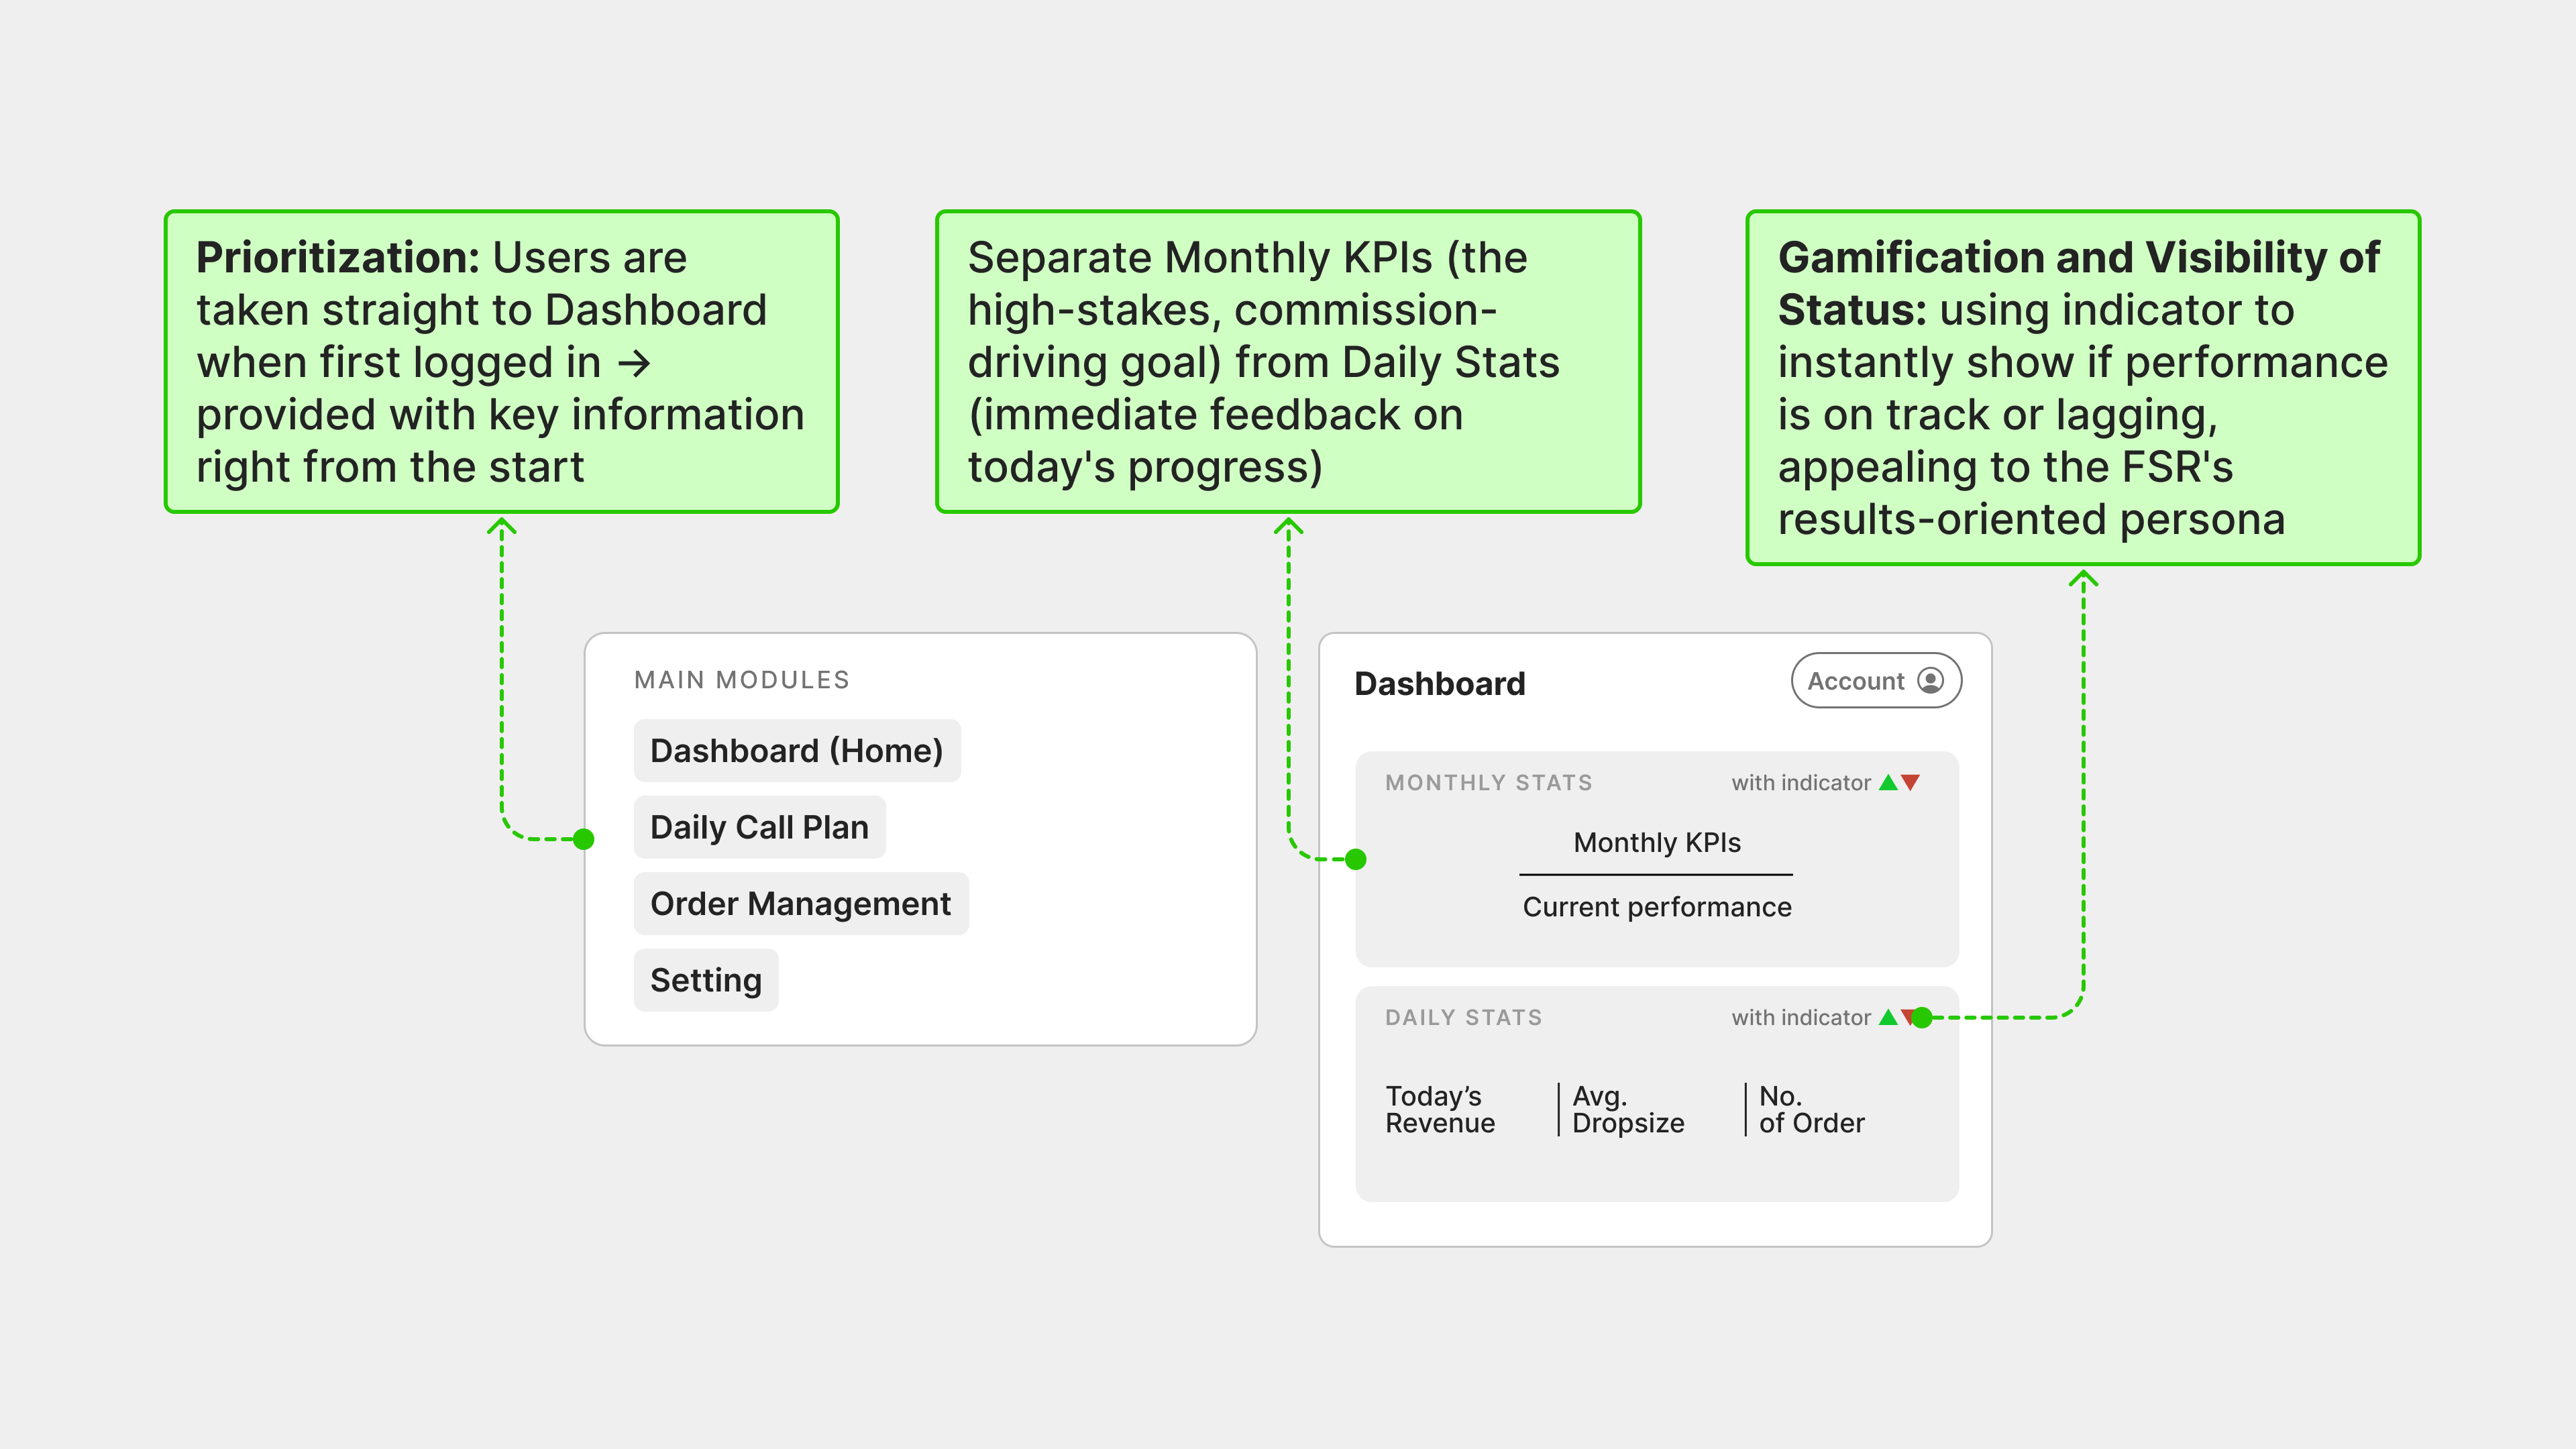Click the Account label text
This screenshot has height=1449, width=2576.
(x=1856, y=681)
